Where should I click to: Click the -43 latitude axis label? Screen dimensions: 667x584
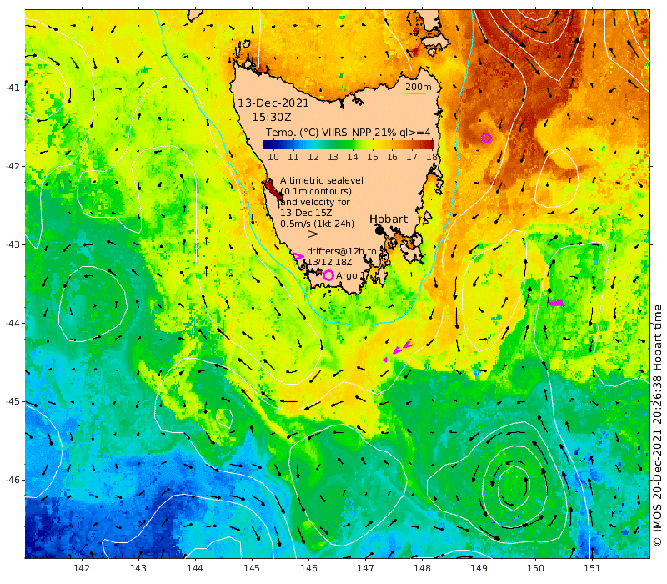click(13, 244)
